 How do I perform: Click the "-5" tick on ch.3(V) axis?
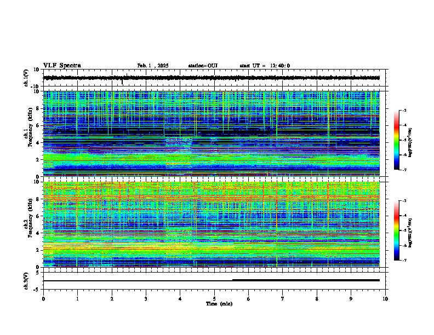point(37,290)
